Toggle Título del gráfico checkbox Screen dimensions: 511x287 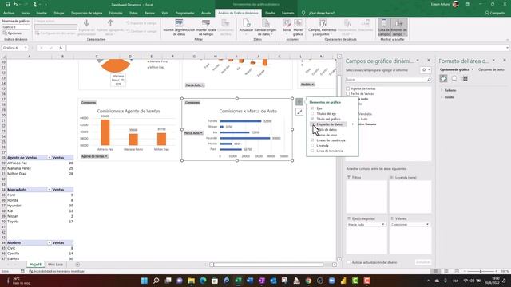click(312, 119)
